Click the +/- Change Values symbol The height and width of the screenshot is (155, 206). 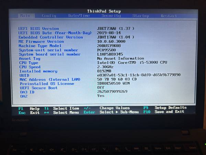point(87,108)
